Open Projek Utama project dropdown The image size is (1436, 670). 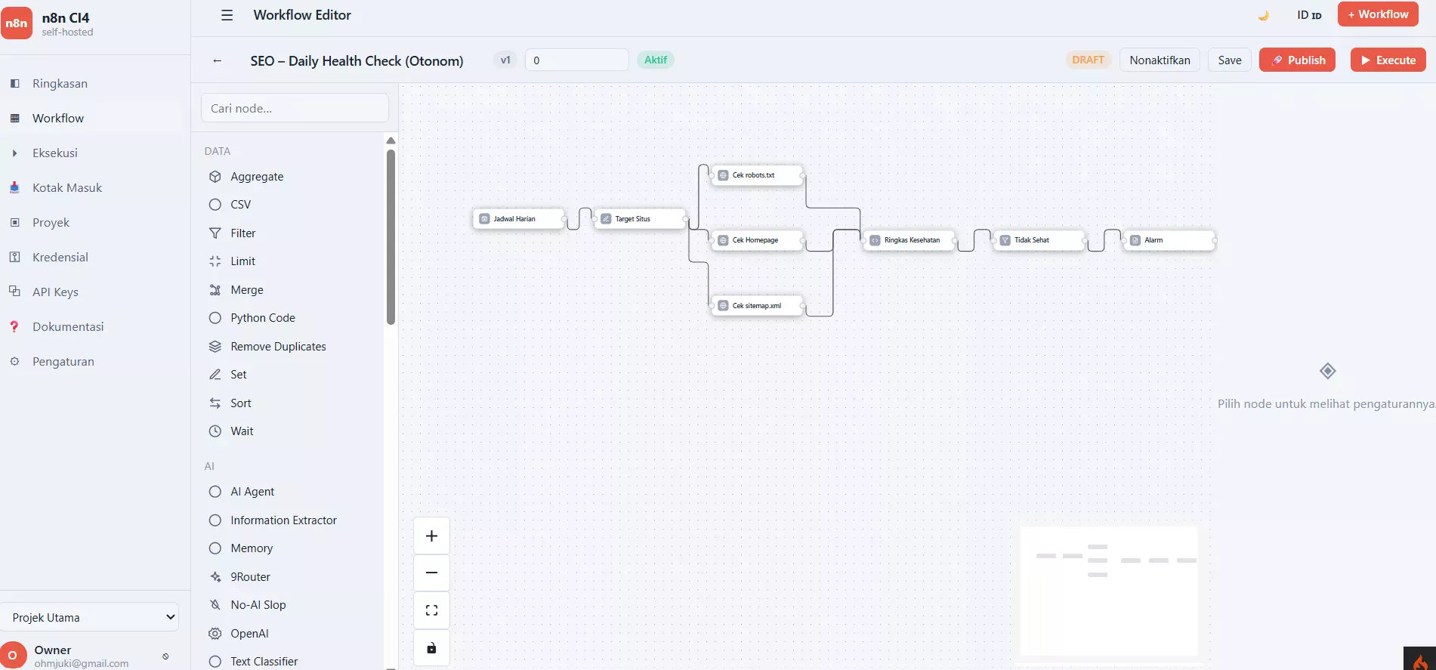[x=90, y=617]
